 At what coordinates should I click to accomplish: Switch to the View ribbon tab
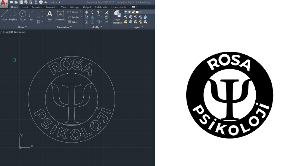[x=63, y=7]
